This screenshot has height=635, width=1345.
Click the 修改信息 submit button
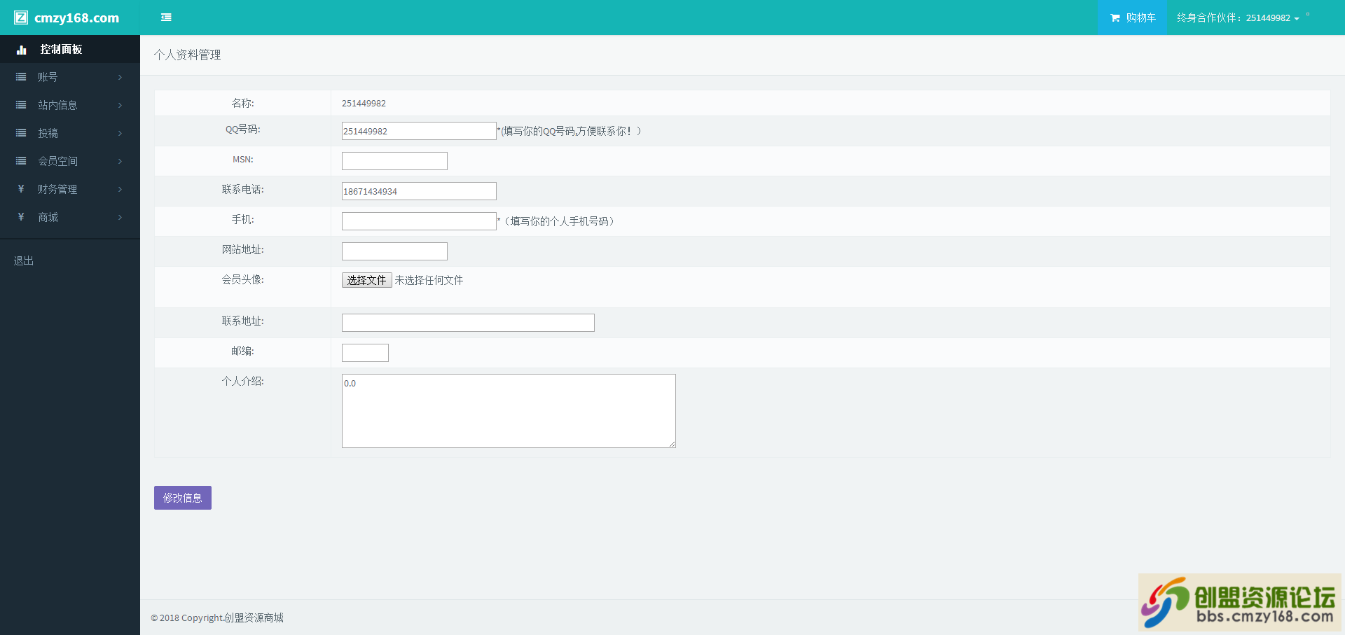click(183, 498)
